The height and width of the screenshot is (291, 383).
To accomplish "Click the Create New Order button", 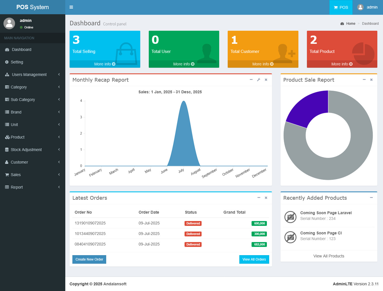I will [89, 259].
